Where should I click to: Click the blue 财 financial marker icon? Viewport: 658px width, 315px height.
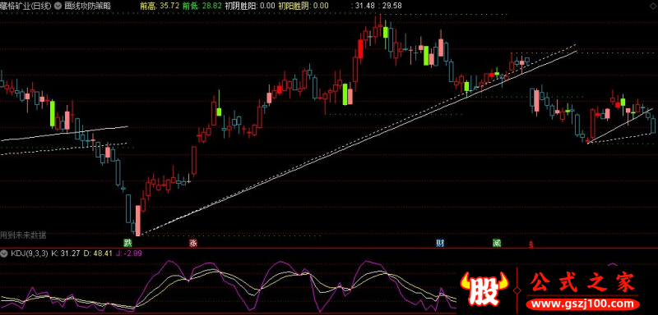pyautogui.click(x=440, y=243)
